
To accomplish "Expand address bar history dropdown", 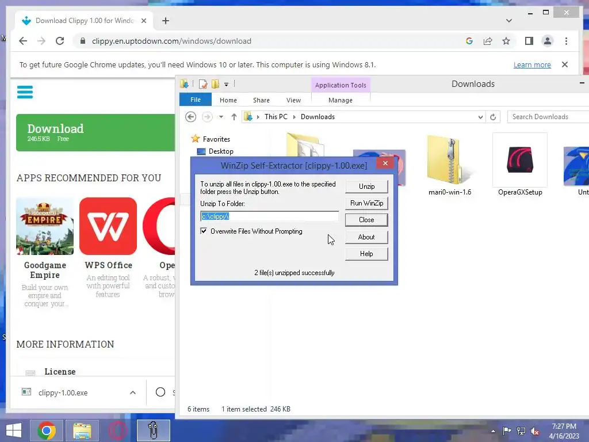I will (x=480, y=117).
